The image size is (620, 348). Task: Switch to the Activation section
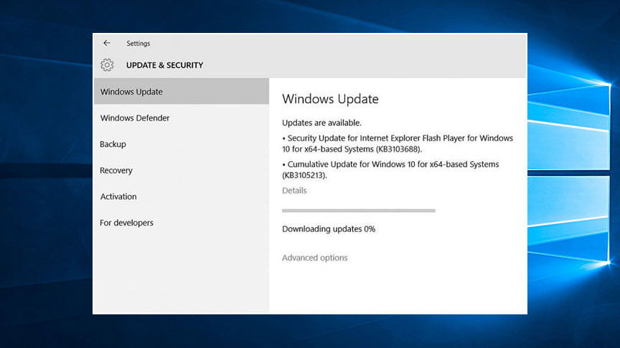coord(118,196)
